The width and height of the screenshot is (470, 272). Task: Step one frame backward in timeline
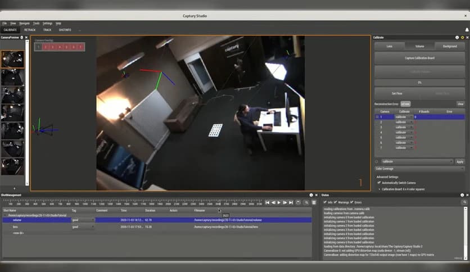[x=273, y=203]
